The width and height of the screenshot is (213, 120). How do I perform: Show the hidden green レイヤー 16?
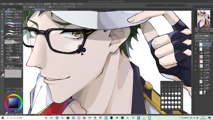click(196, 74)
